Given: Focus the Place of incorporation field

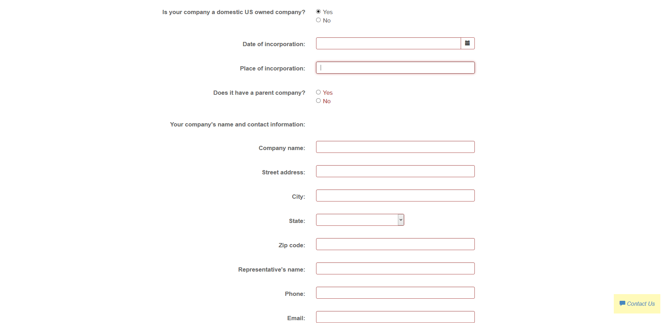Looking at the screenshot, I should [395, 68].
